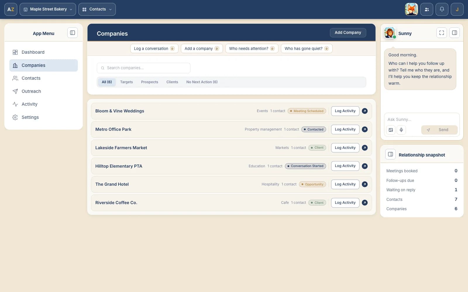Toggle the Relationship snapshot panel

390,154
